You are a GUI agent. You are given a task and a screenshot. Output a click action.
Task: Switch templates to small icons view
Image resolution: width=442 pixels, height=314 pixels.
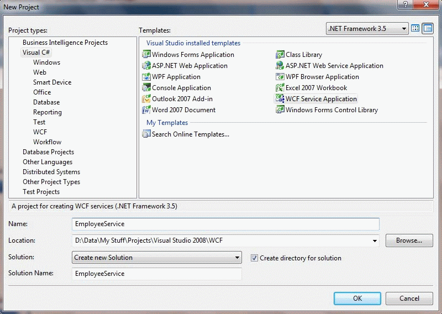[x=428, y=28]
